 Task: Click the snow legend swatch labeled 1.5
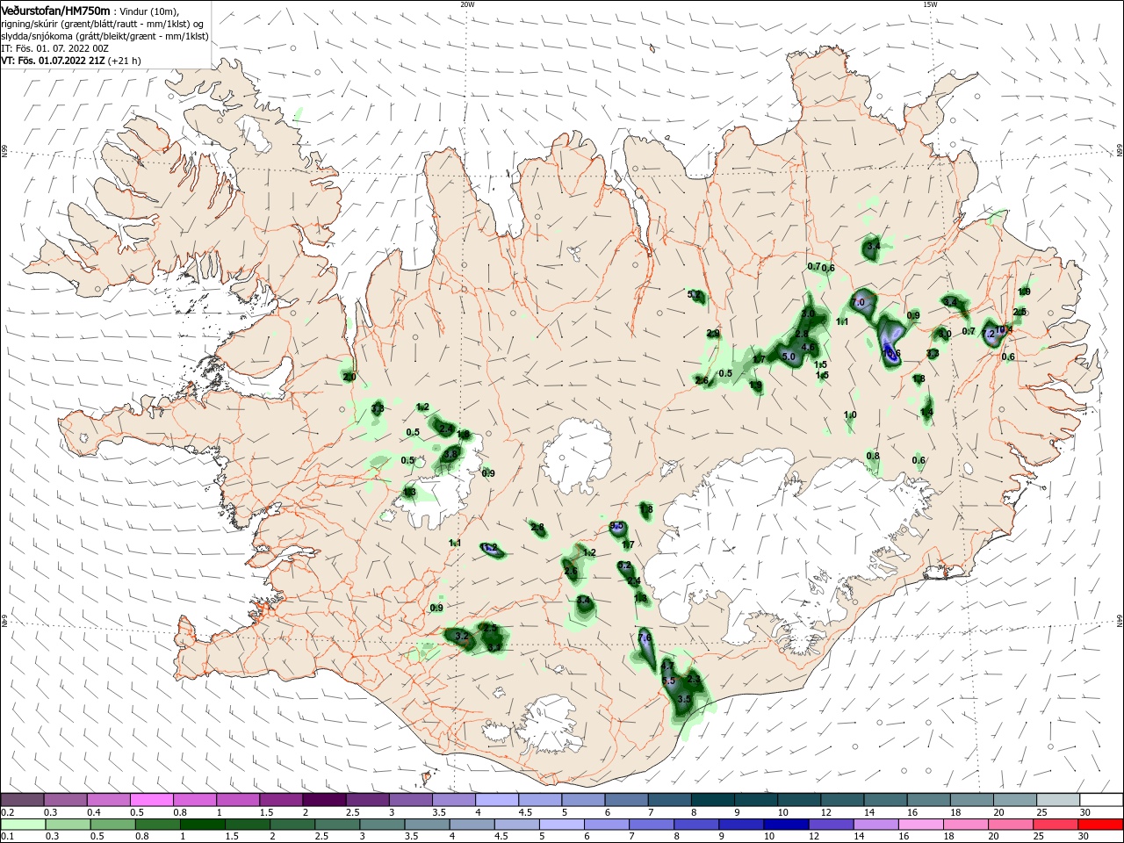(280, 799)
